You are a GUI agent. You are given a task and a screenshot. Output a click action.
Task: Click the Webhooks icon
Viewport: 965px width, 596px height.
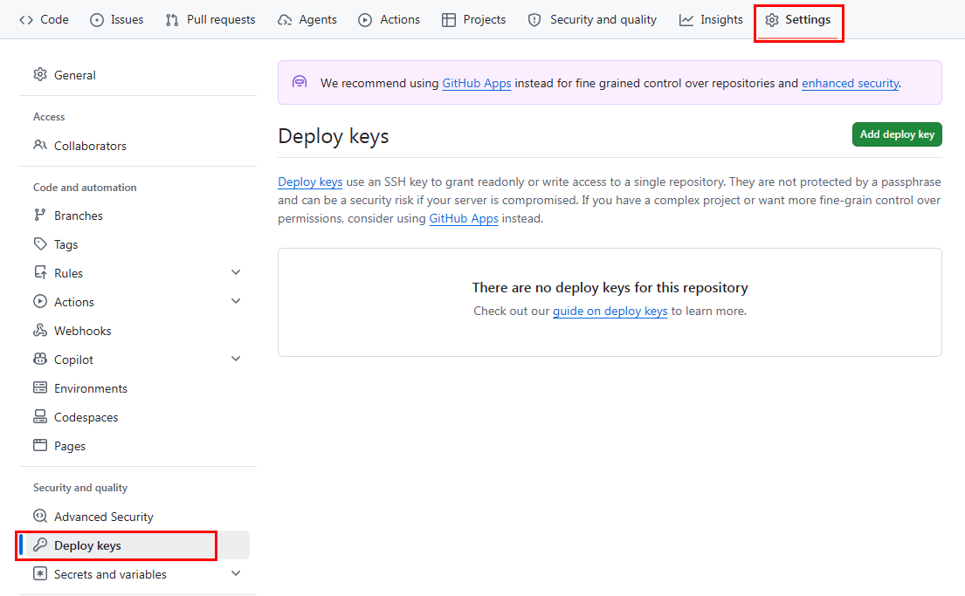point(40,331)
